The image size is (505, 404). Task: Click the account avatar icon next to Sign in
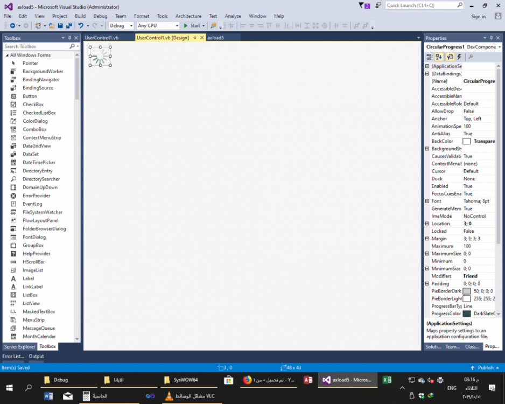point(498,16)
